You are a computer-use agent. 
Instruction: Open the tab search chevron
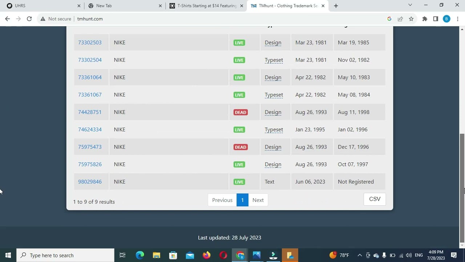pos(410,5)
